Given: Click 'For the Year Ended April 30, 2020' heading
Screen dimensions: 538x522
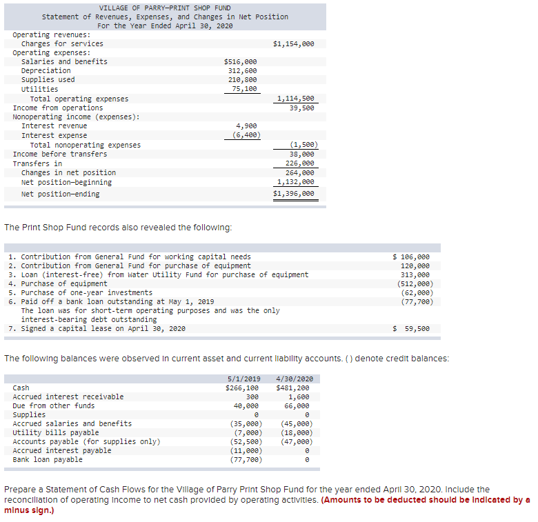Looking at the screenshot, I should point(165,26).
